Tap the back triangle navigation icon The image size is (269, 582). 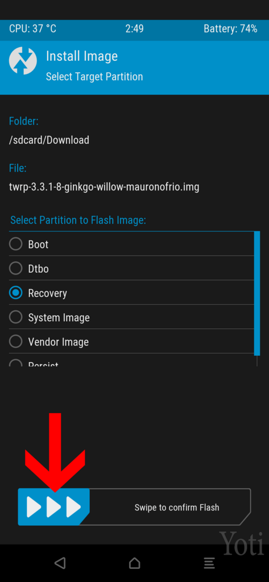(60, 563)
